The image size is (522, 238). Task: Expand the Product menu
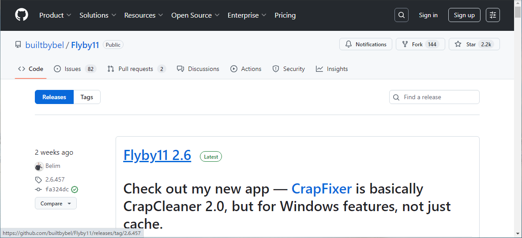click(55, 15)
